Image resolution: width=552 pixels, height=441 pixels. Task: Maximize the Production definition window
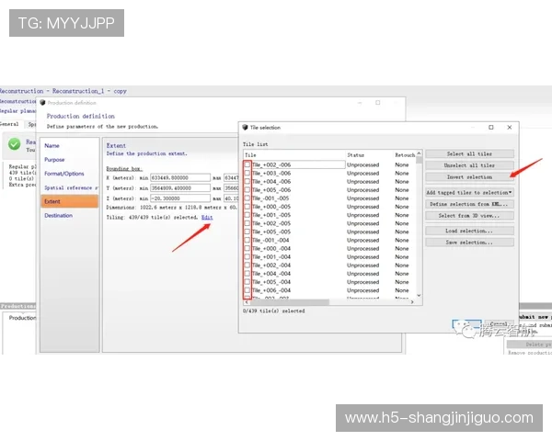pos(378,103)
